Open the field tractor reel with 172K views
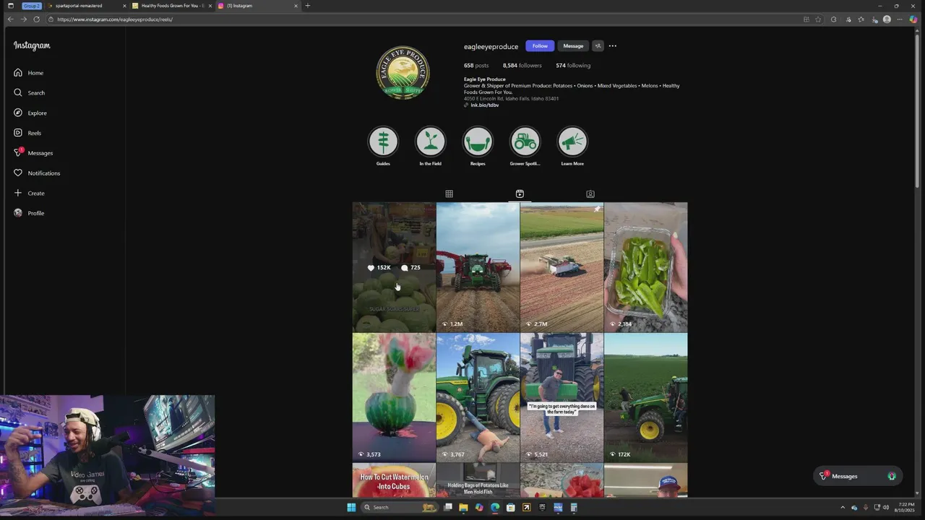The width and height of the screenshot is (925, 520). pos(645,397)
